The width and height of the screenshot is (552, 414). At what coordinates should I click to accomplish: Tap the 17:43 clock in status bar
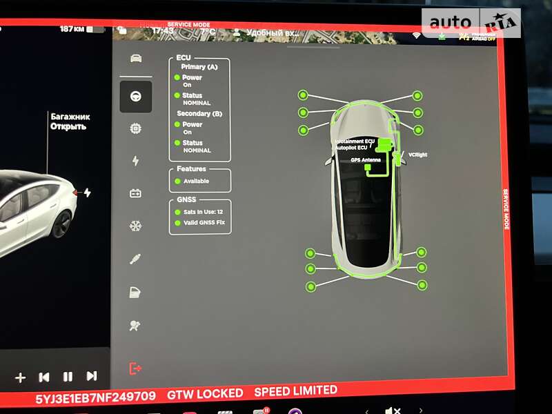pos(163,31)
